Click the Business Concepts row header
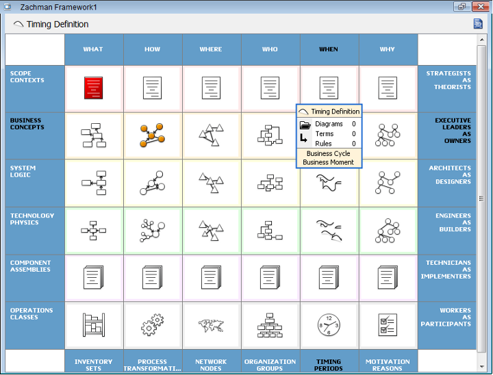The image size is (493, 375). 35,135
